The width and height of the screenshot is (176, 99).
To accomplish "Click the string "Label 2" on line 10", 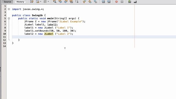I will tap(63, 34).
